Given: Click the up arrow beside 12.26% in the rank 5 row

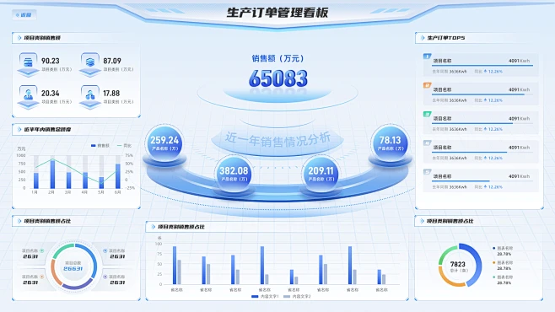Looking at the screenshot, I should pyautogui.click(x=485, y=186).
